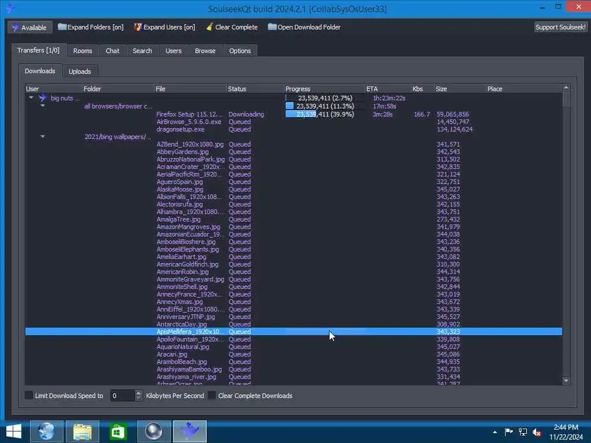Click the 2021/bing wallpapers/... folder name
Image resolution: width=591 pixels, height=443 pixels.
tap(118, 137)
